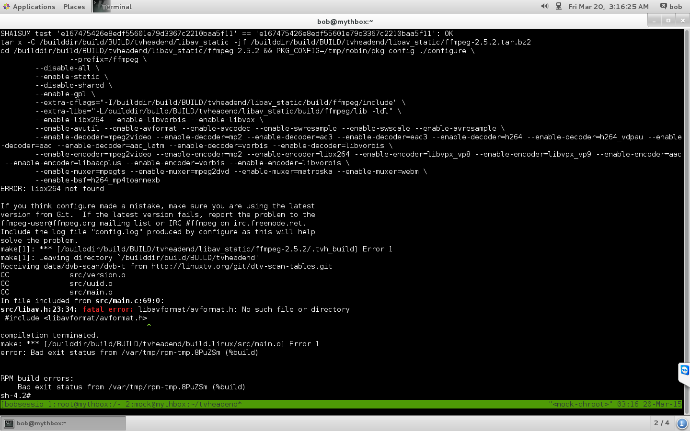690x431 pixels.
Task: Minimize the bob@mythbox terminal window
Action: pyautogui.click(x=654, y=21)
